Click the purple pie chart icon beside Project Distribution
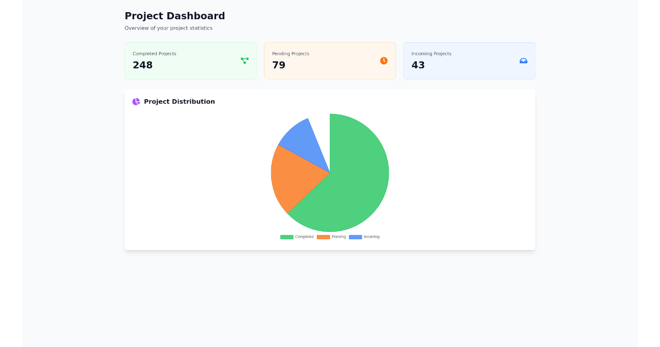 point(135,101)
